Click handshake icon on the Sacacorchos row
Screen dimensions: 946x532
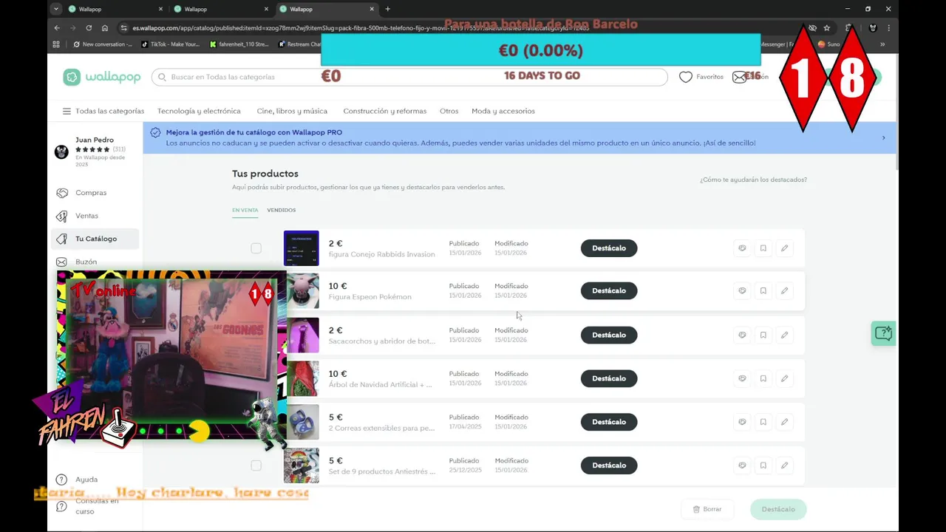(x=742, y=335)
